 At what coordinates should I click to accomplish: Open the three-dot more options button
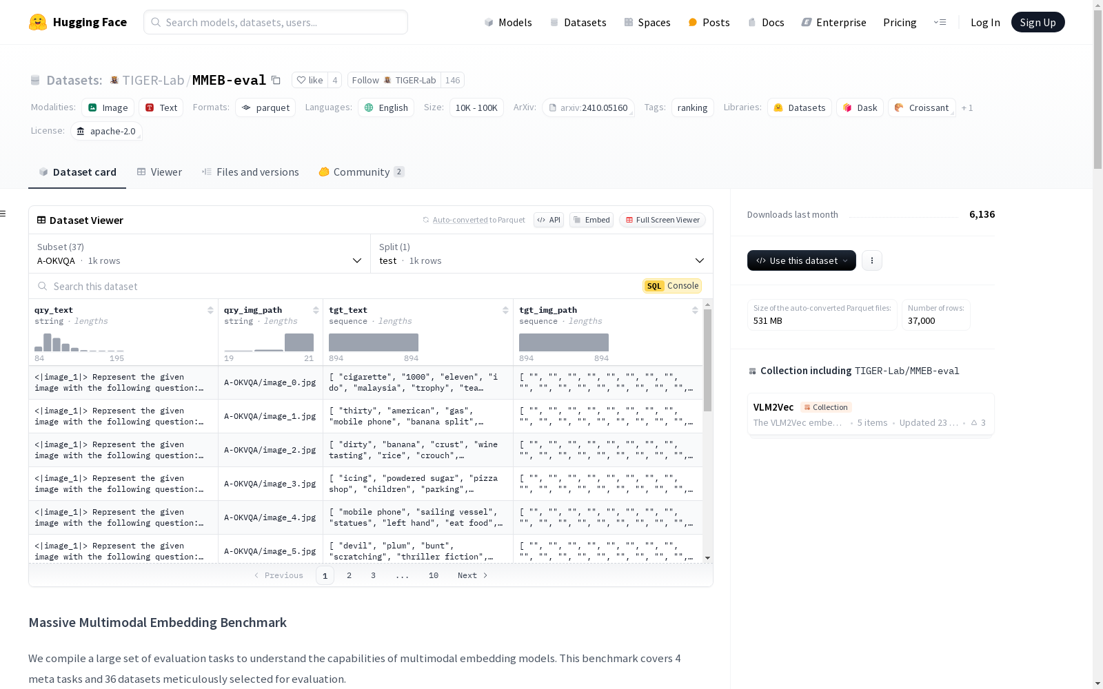pos(872,260)
